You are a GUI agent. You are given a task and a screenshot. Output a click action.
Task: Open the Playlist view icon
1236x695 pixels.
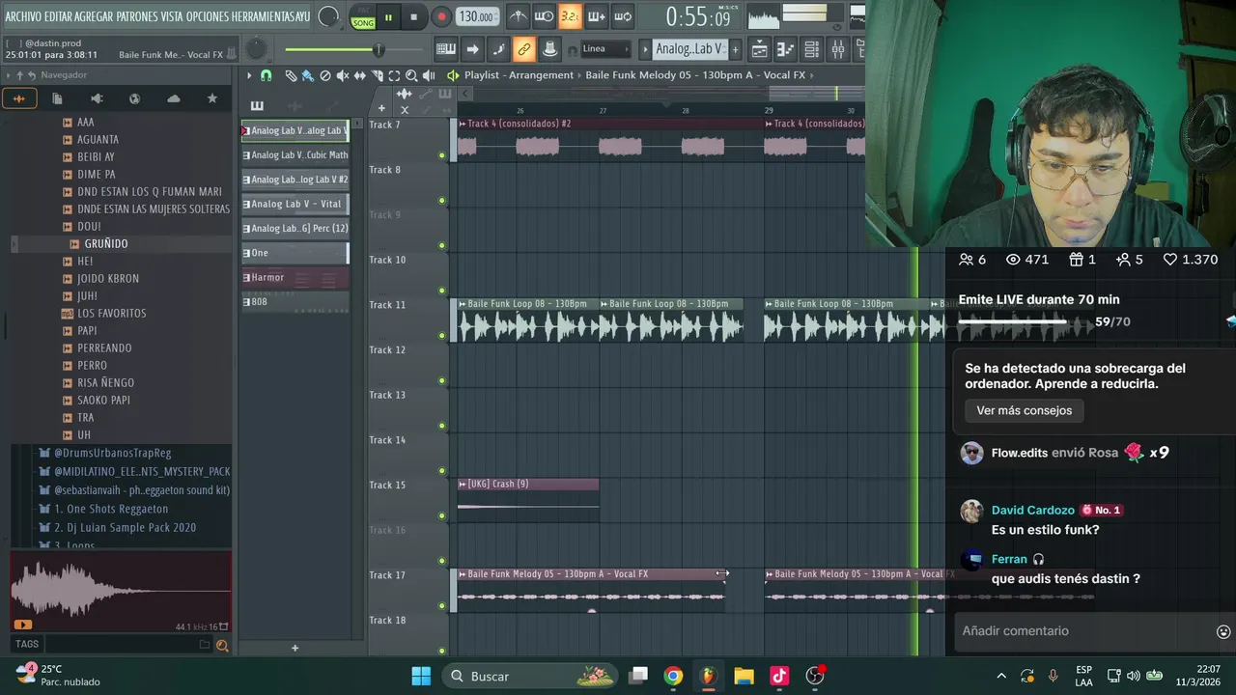[x=760, y=49]
